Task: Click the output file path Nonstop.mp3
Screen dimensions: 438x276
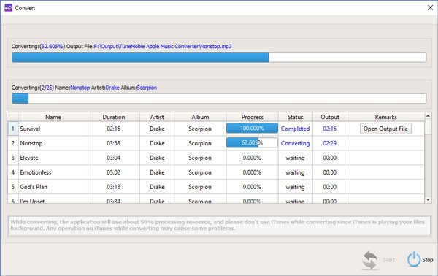Action: [163, 47]
